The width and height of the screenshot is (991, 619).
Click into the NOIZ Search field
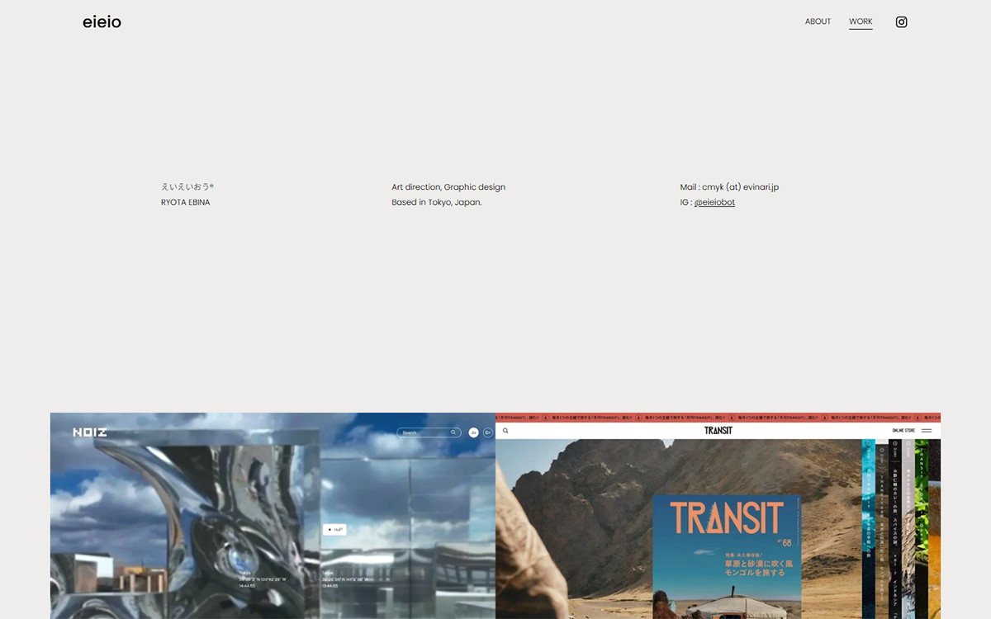[x=423, y=432]
